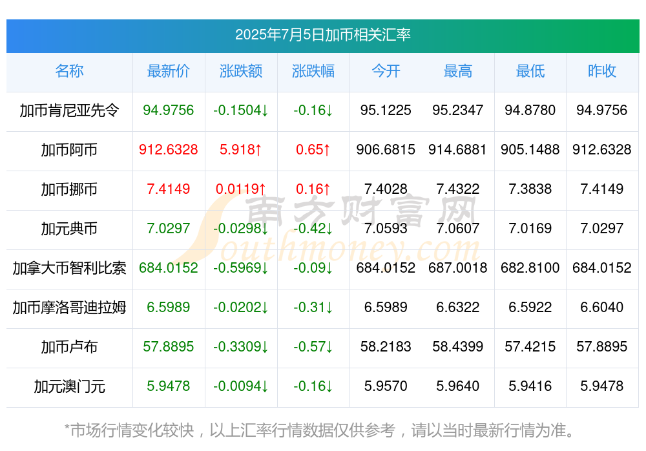Screen dimensions: 646x451
Task: Select the 最低 column header
Action: click(530, 71)
